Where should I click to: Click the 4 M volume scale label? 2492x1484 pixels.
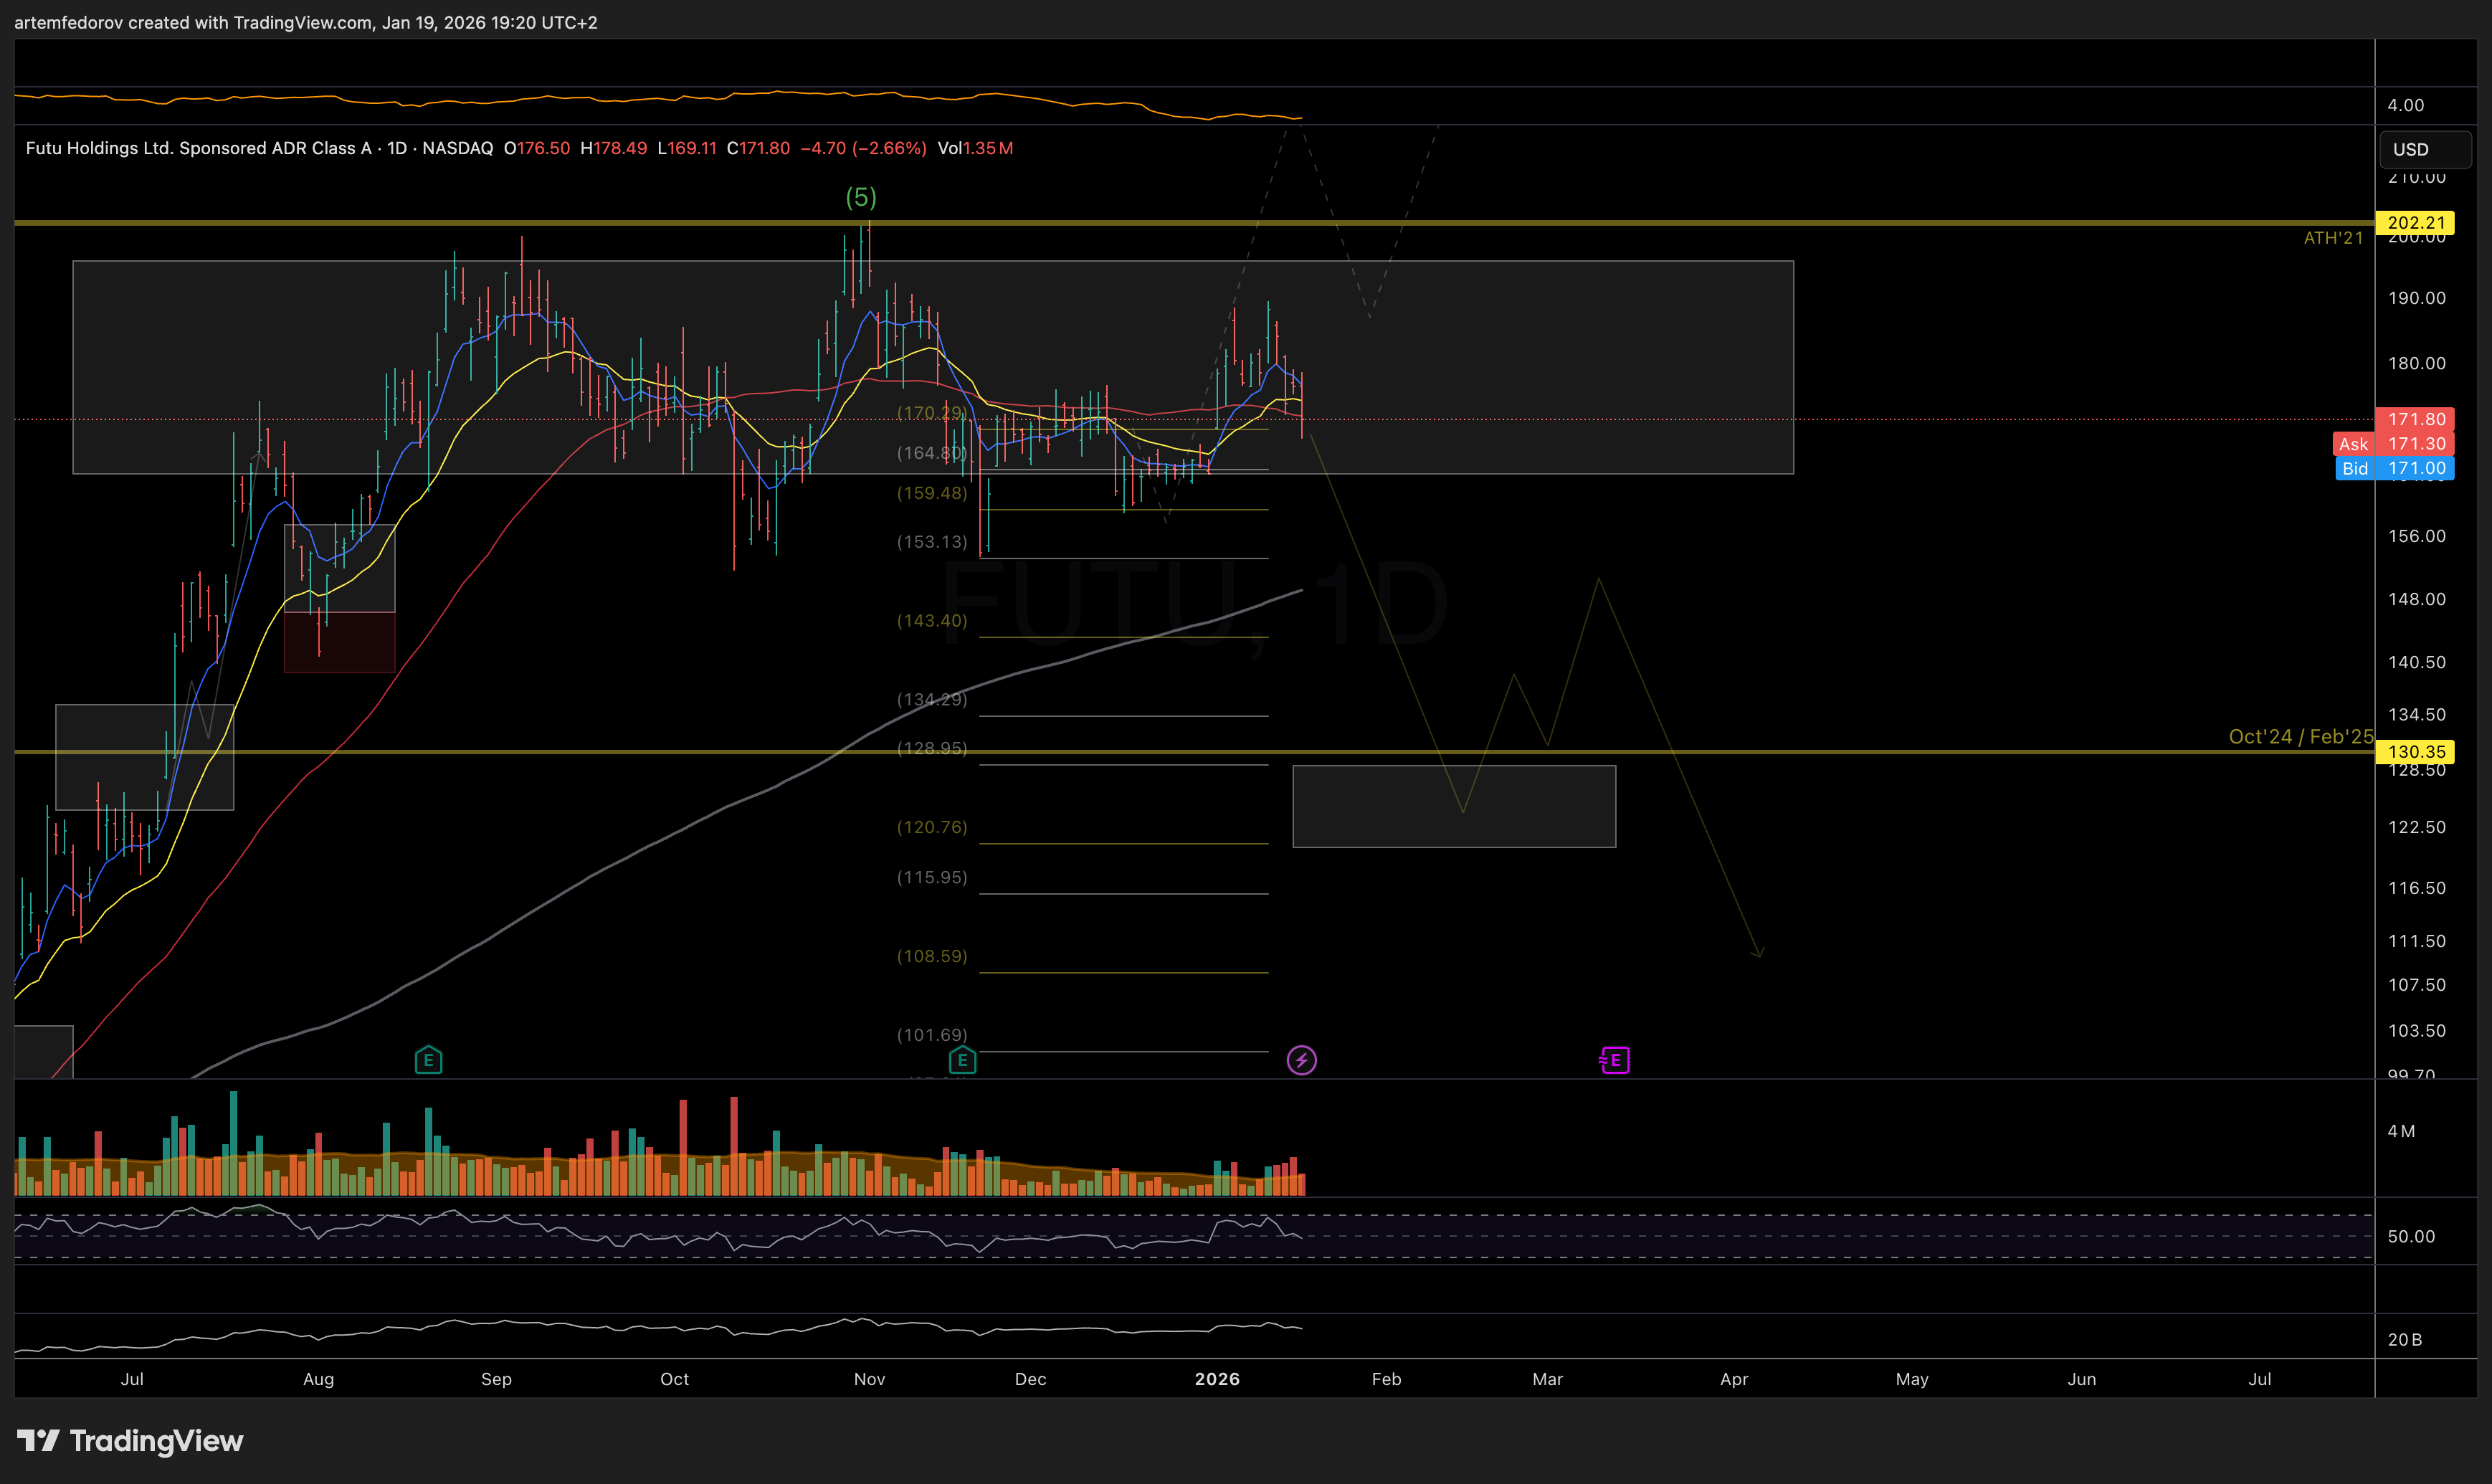click(2400, 1131)
